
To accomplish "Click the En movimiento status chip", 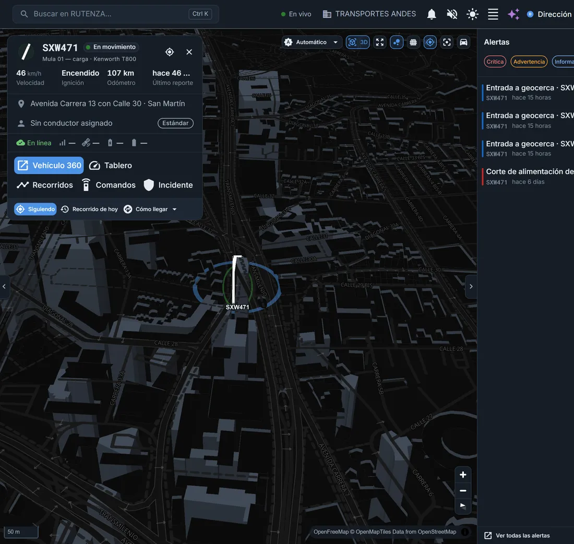I will click(111, 47).
